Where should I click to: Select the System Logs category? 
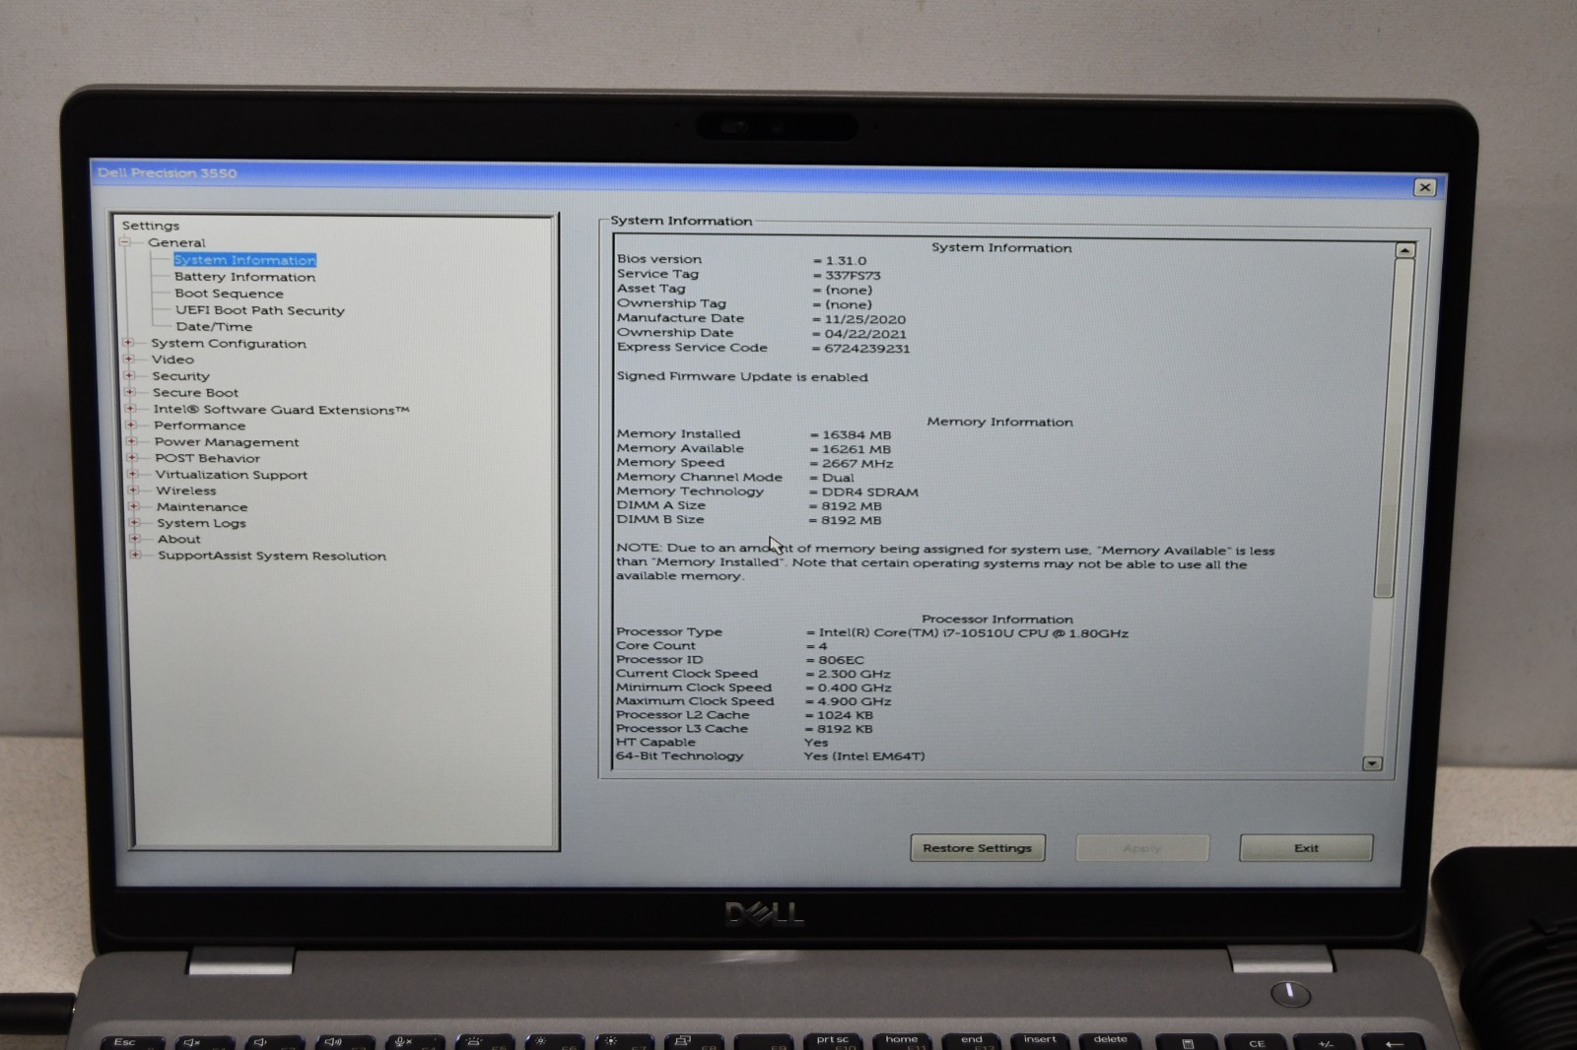point(201,523)
